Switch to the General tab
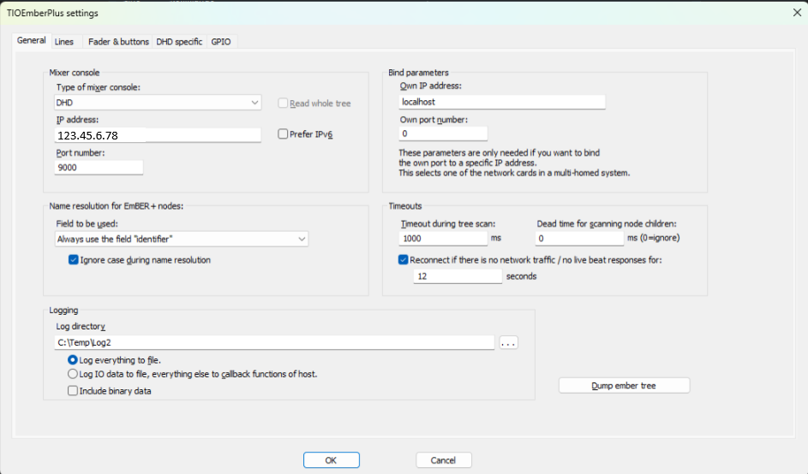The height and width of the screenshot is (474, 808). (32, 41)
